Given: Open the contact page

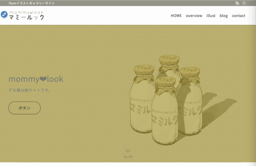Looking at the screenshot, I should [238, 16].
